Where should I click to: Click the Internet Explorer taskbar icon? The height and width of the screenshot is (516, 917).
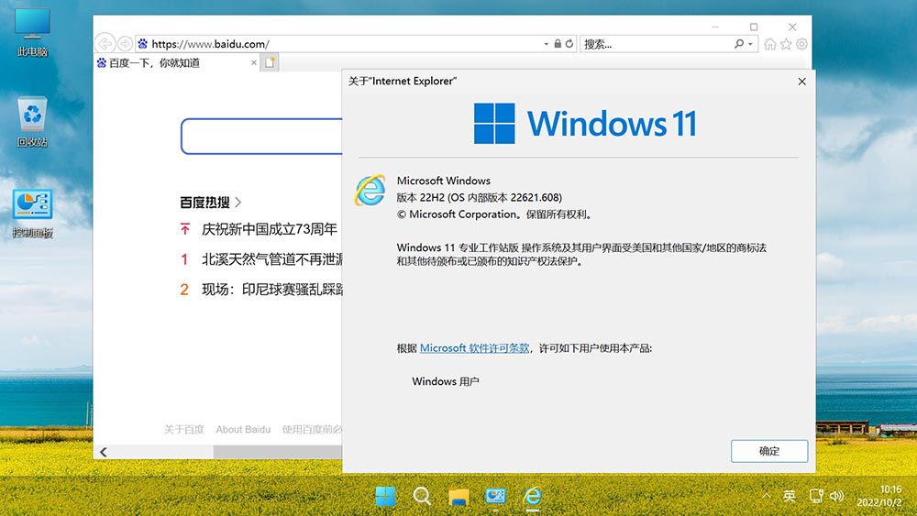pos(532,496)
